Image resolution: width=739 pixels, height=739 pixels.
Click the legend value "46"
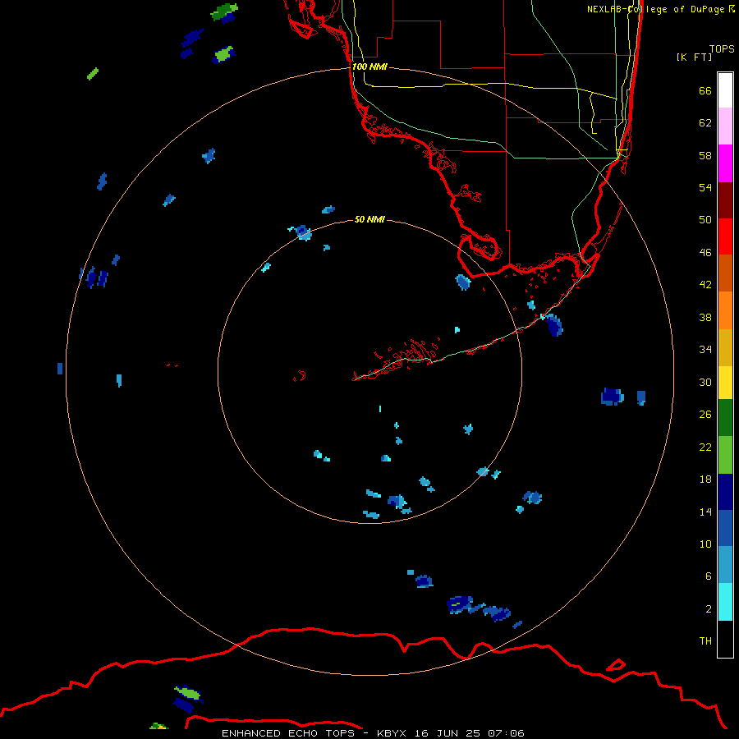tap(705, 252)
